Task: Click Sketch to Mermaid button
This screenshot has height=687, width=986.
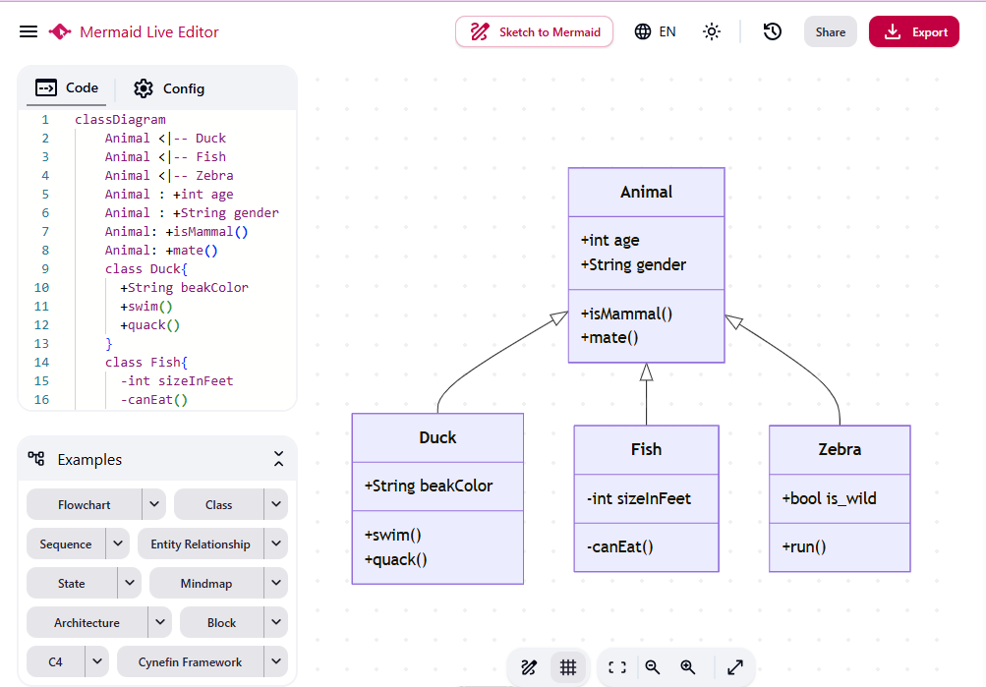Action: (x=534, y=31)
